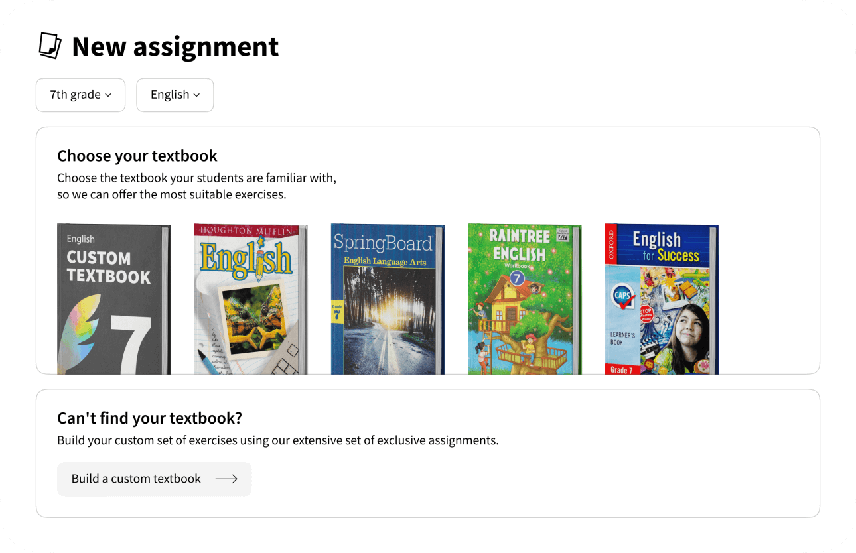Click the New assignment page title

(x=175, y=46)
